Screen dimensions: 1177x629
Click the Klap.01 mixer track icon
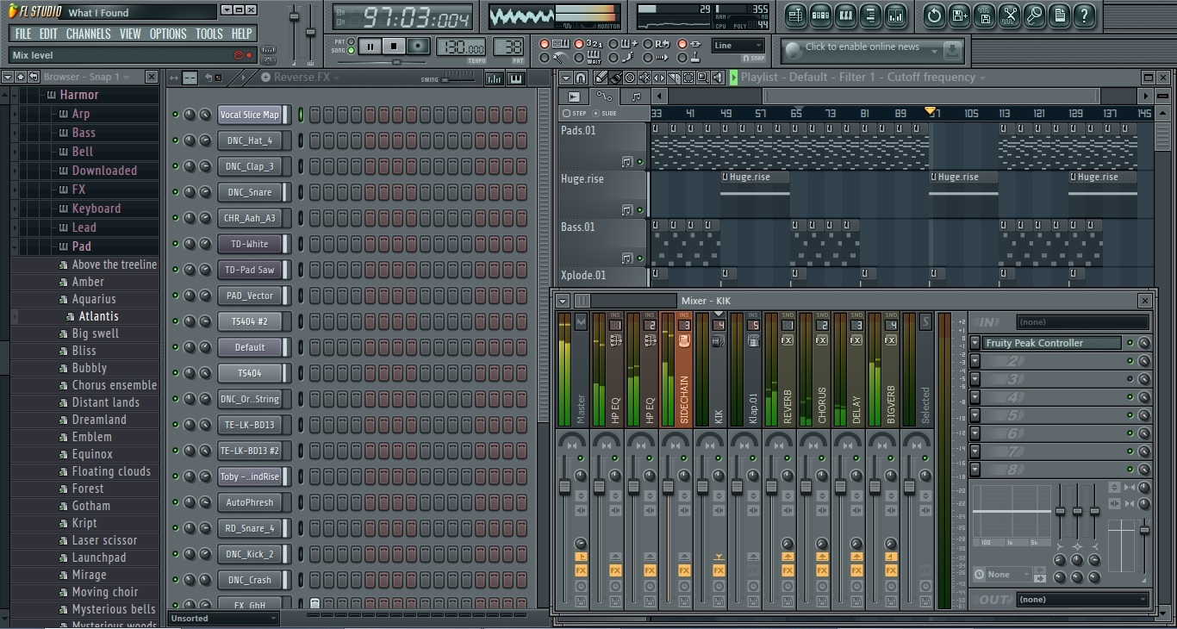click(753, 340)
